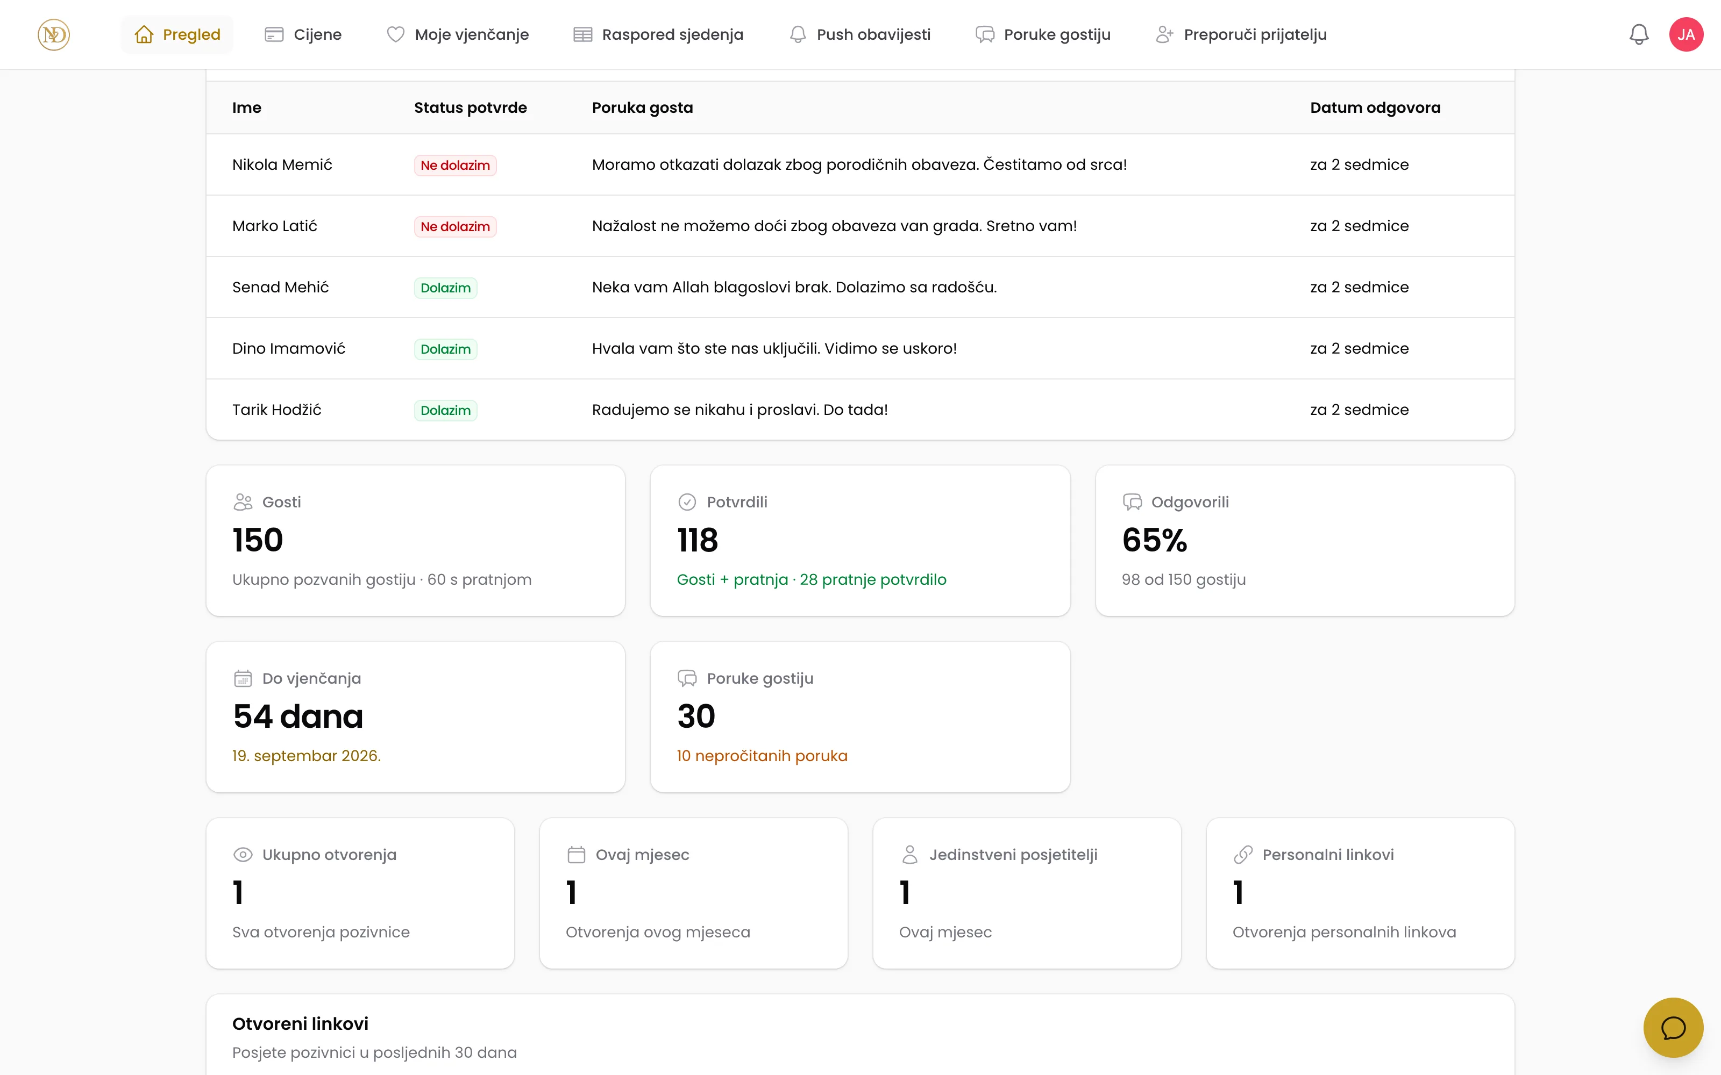Open the Moje vjenčanje menu item
The image size is (1721, 1075).
tap(457, 34)
